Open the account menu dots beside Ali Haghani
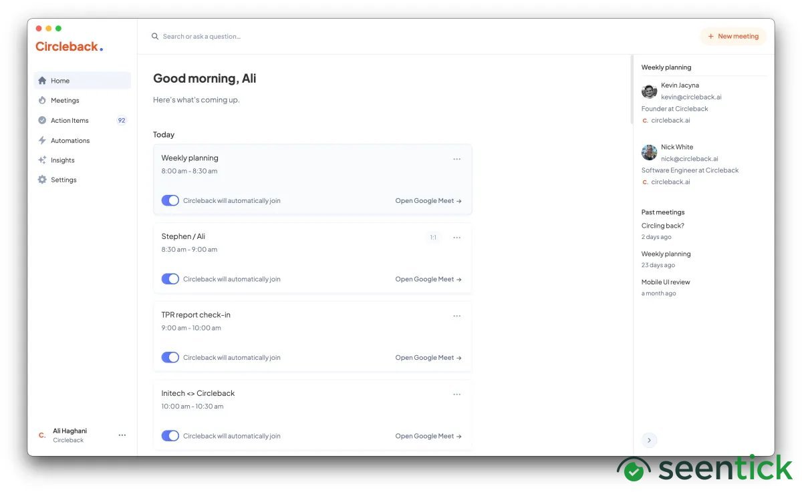The height and width of the screenshot is (492, 802). pyautogui.click(x=122, y=435)
